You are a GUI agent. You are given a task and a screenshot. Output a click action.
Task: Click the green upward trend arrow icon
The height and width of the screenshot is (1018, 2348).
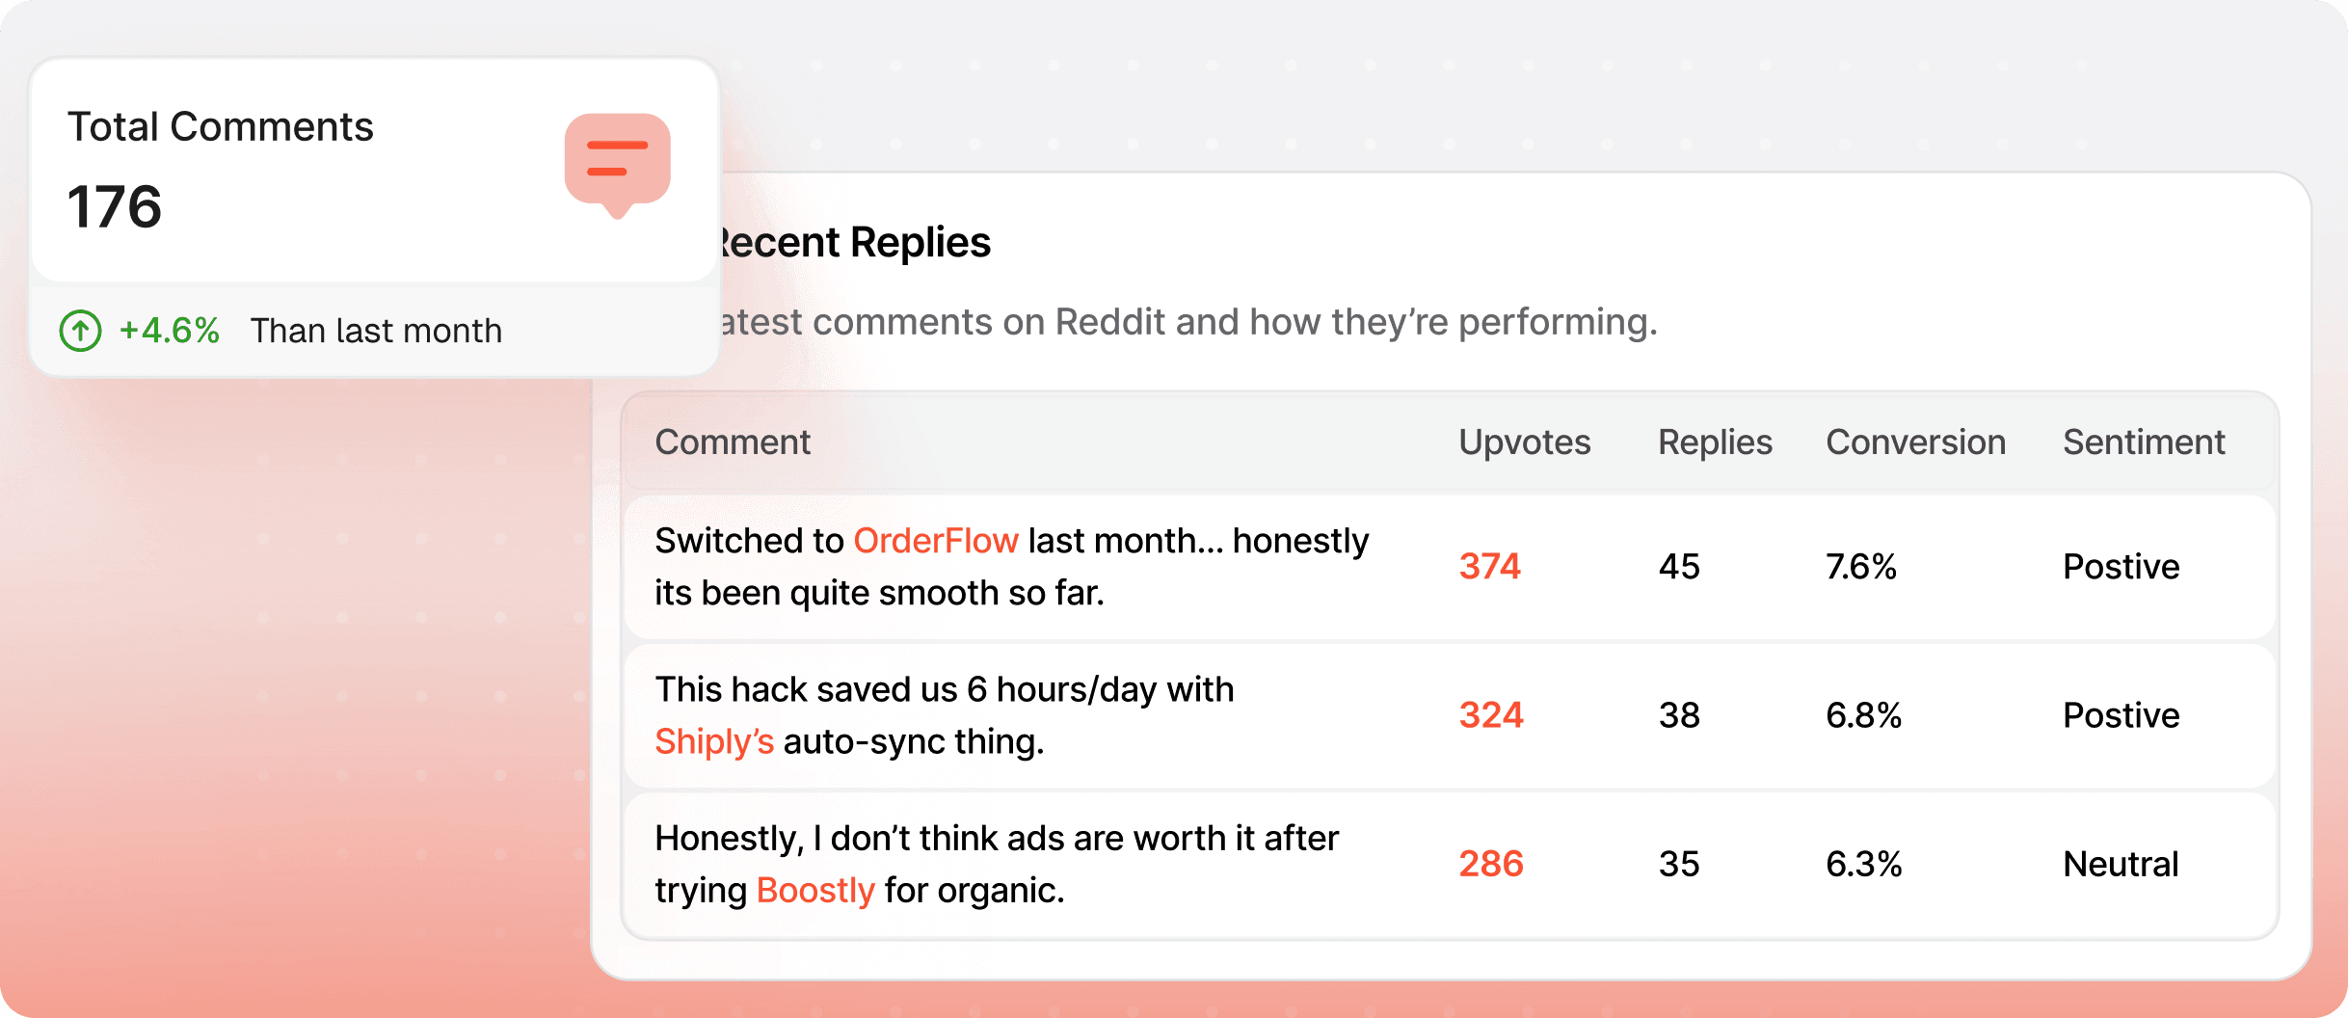point(79,330)
